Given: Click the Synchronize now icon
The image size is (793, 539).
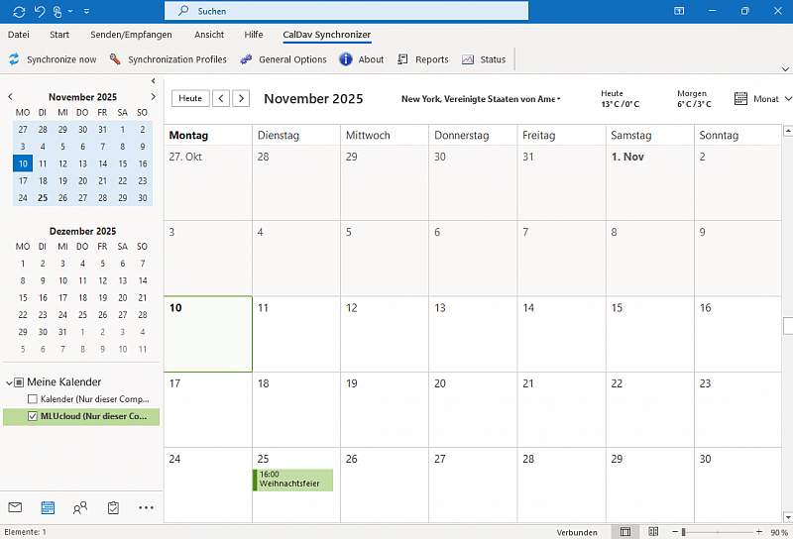Looking at the screenshot, I should pyautogui.click(x=15, y=59).
